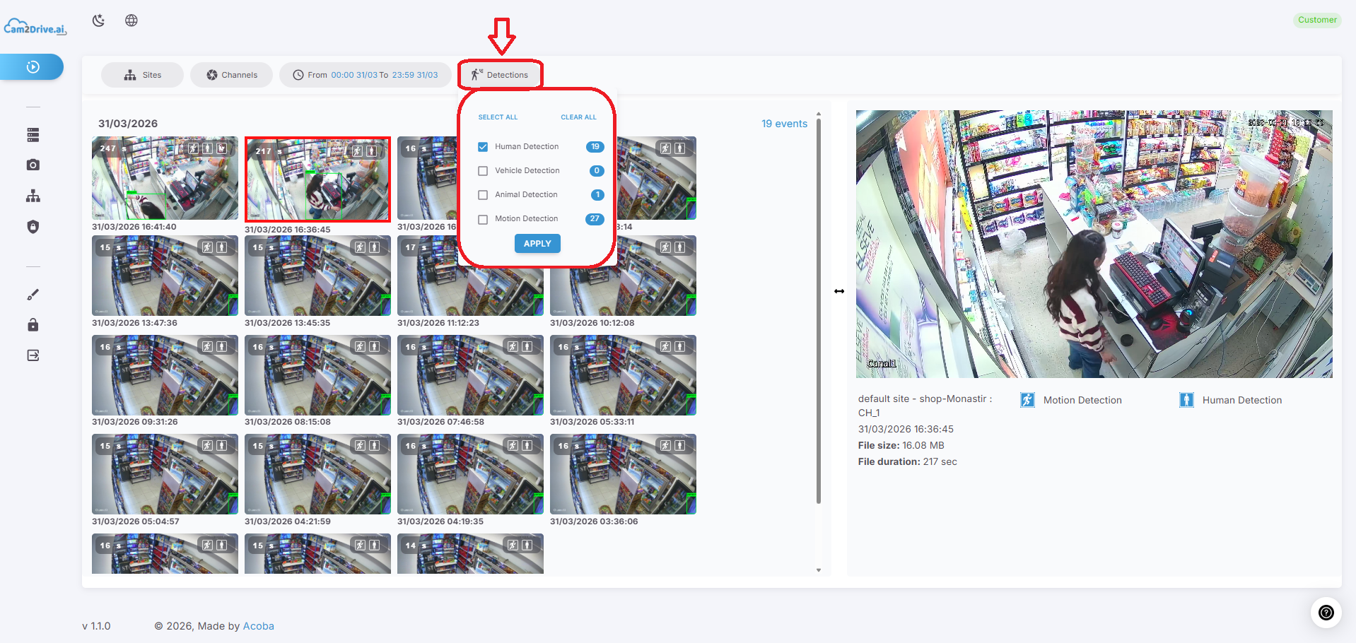Viewport: 1356px width, 643px height.
Task: Click the Customer role badge
Action: [1317, 20]
